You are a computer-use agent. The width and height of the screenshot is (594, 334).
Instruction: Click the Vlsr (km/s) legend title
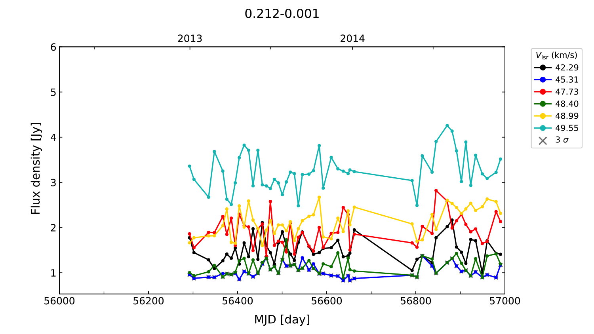556,55
